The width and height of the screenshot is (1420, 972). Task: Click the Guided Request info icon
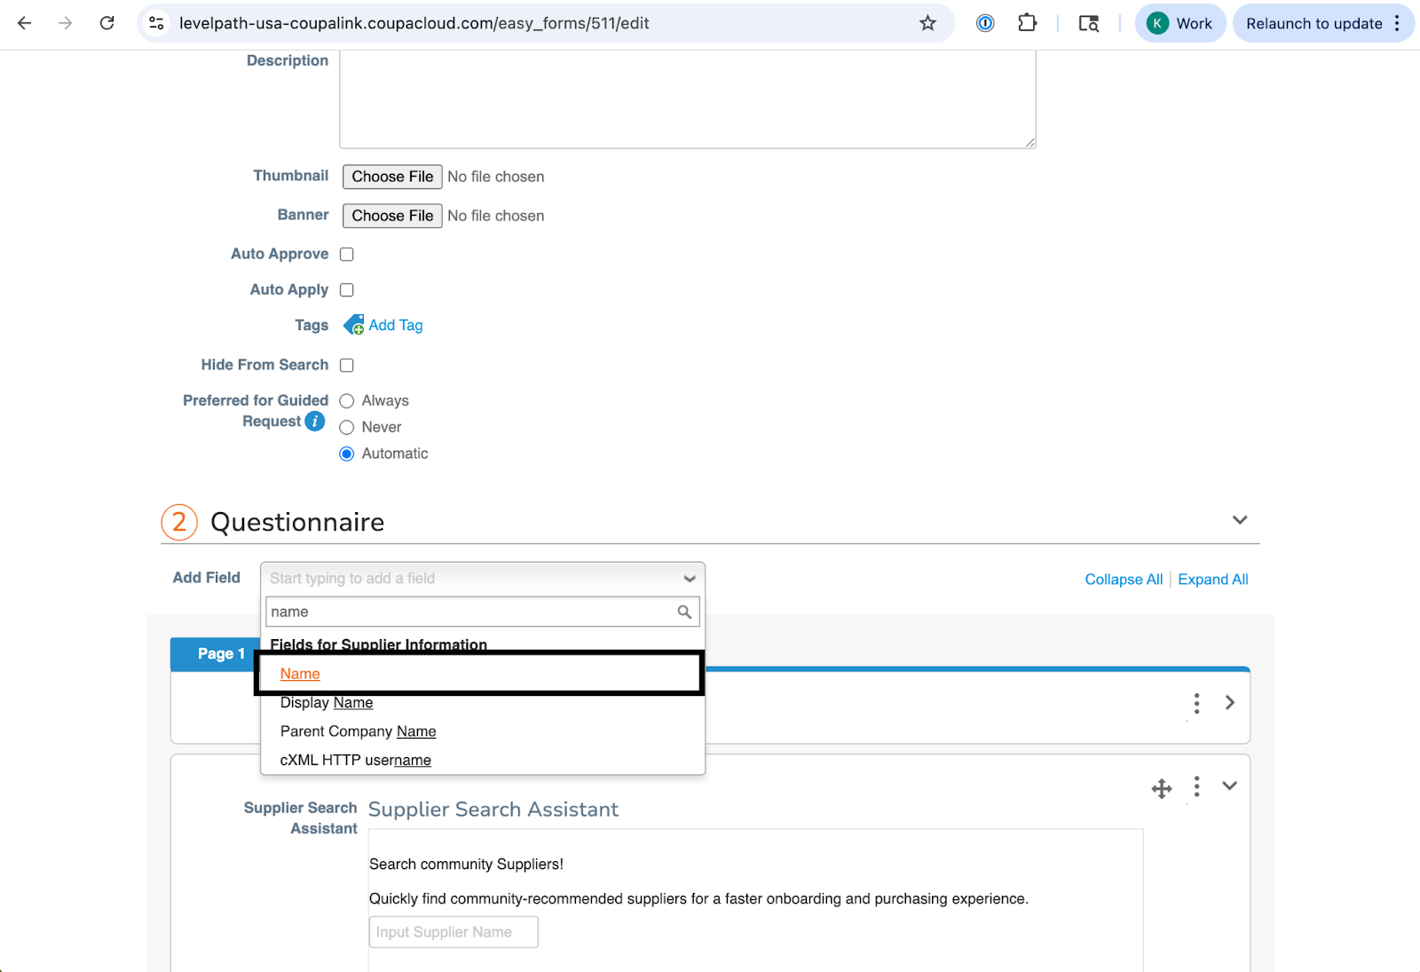click(315, 422)
